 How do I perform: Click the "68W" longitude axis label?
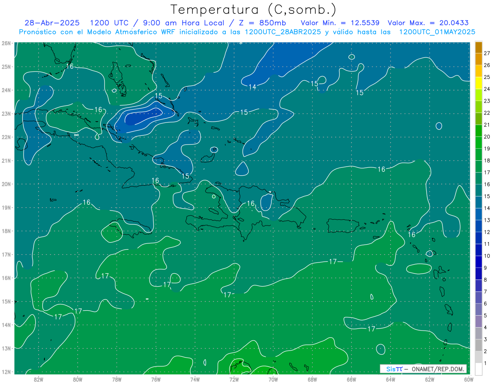[312, 379]
